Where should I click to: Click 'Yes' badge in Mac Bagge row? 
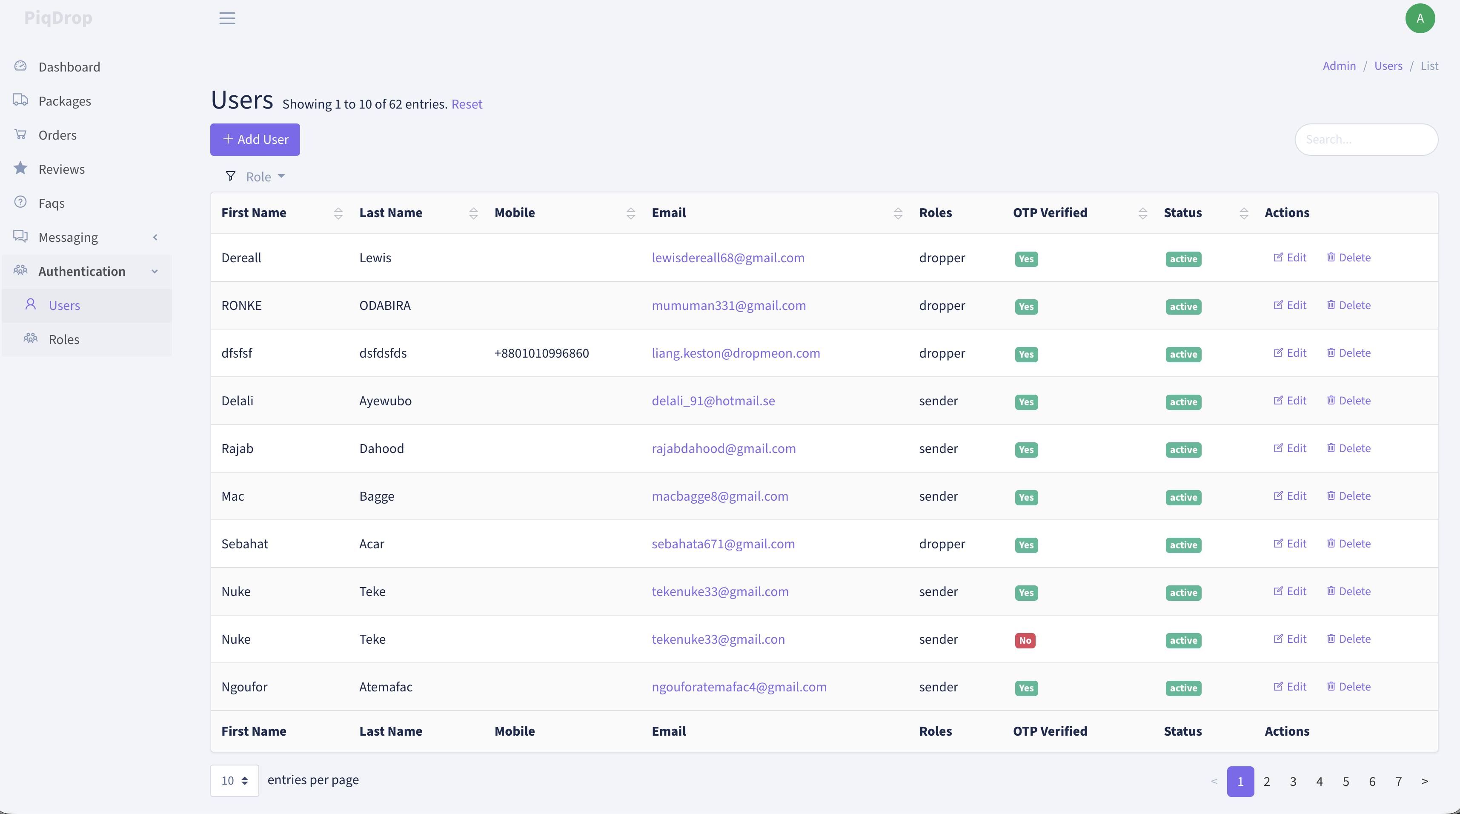(x=1026, y=497)
